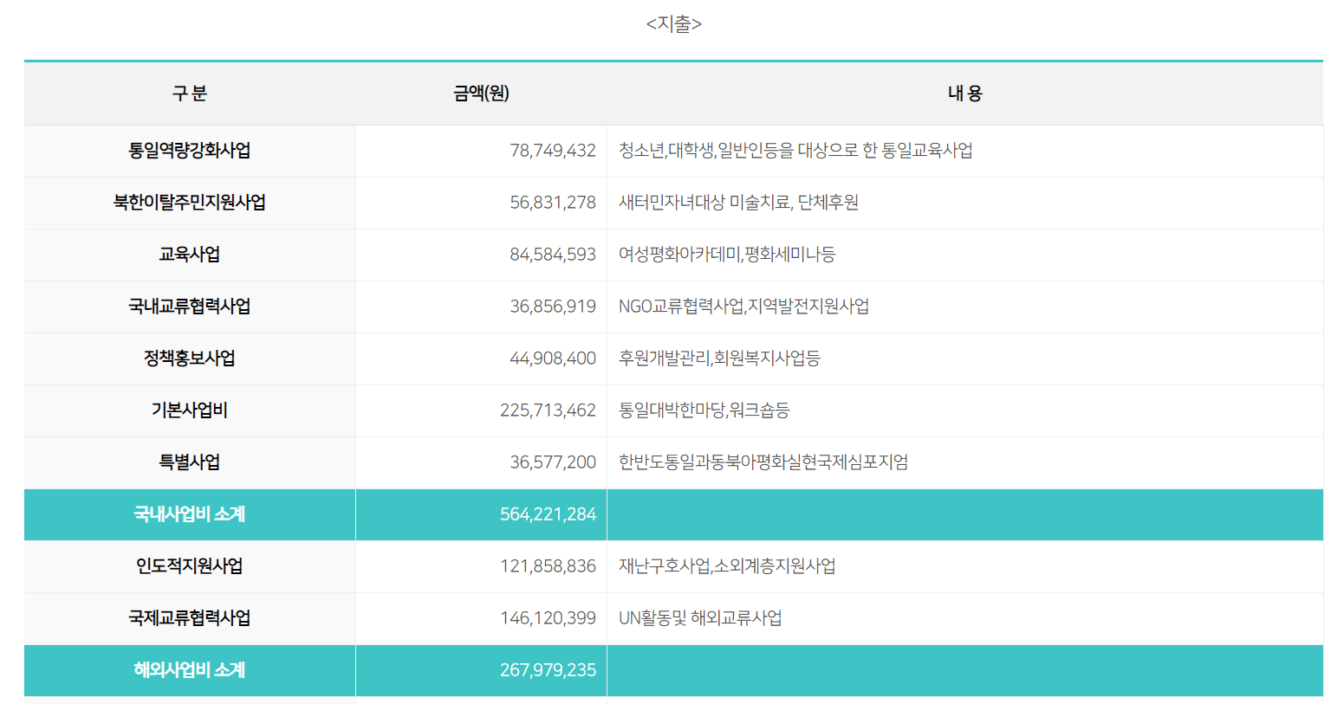Select the subtotal amount 564,221,284
The image size is (1344, 704).
[x=548, y=514]
